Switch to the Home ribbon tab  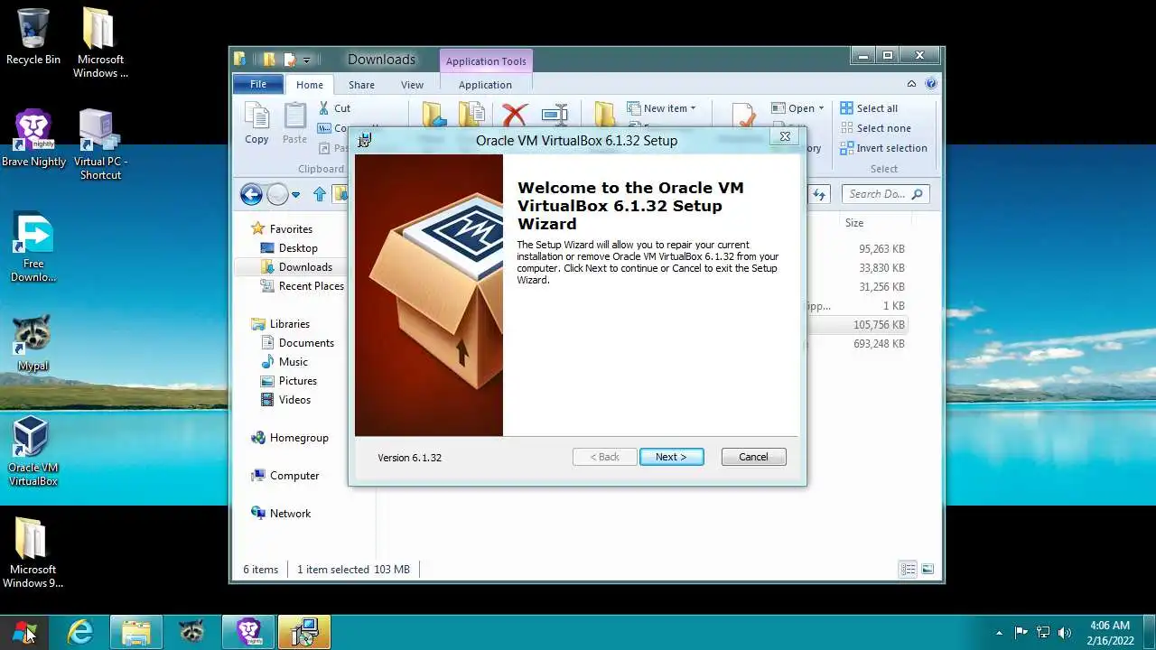pos(310,85)
